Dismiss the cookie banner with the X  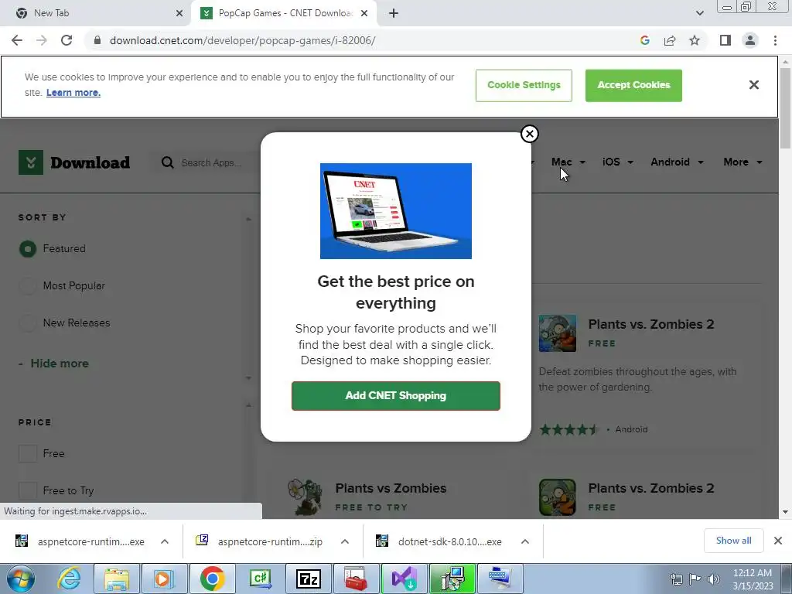753,85
